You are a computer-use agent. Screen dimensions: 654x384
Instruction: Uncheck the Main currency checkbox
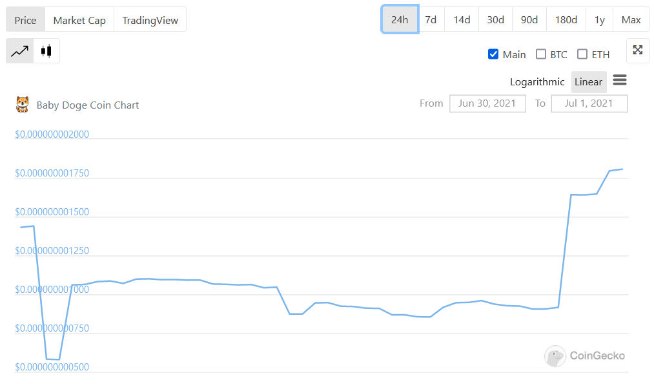click(x=493, y=54)
